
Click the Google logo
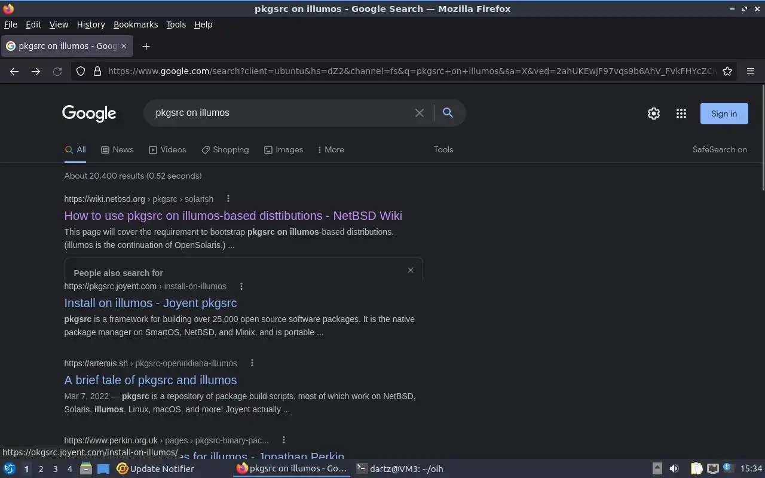click(89, 114)
